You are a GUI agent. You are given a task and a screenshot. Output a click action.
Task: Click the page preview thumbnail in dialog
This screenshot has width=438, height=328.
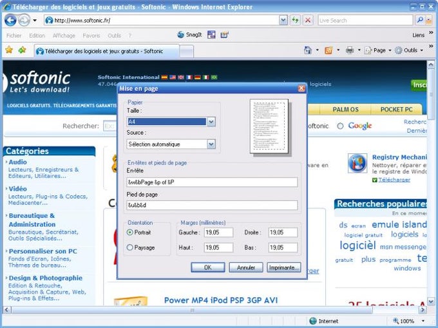tap(269, 126)
